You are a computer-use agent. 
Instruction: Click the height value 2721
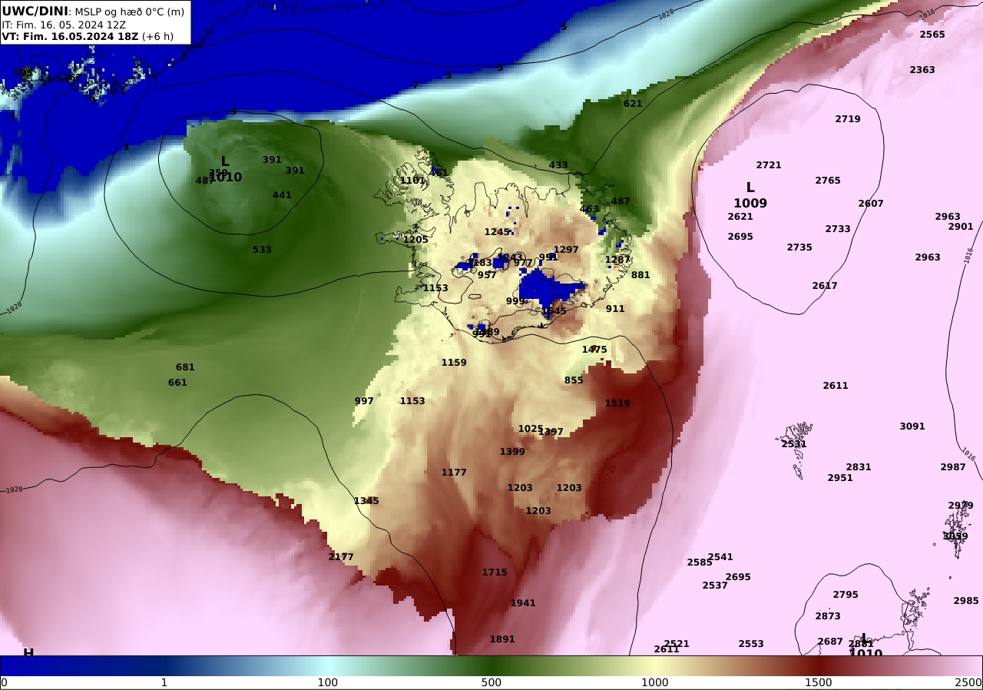[769, 165]
